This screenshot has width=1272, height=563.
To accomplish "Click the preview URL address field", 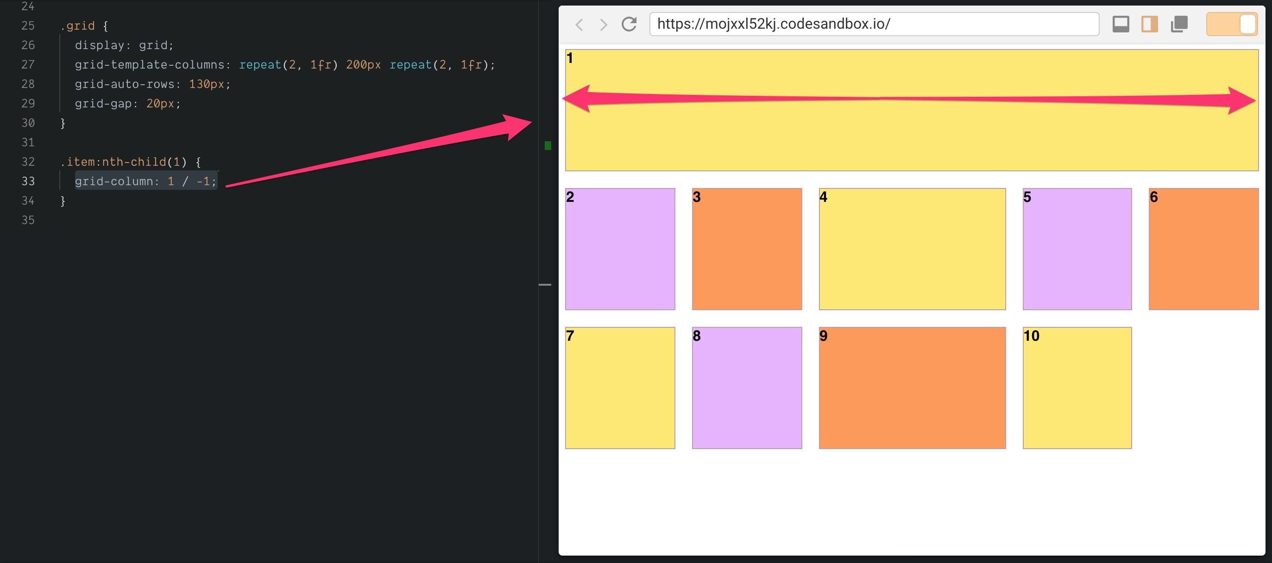I will click(x=874, y=24).
